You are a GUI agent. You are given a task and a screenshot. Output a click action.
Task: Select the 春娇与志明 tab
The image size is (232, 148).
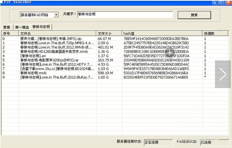41,27
